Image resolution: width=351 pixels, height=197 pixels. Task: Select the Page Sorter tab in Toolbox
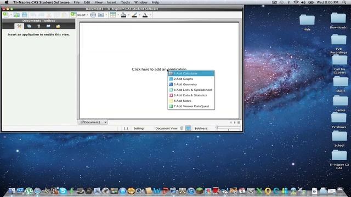(29, 26)
